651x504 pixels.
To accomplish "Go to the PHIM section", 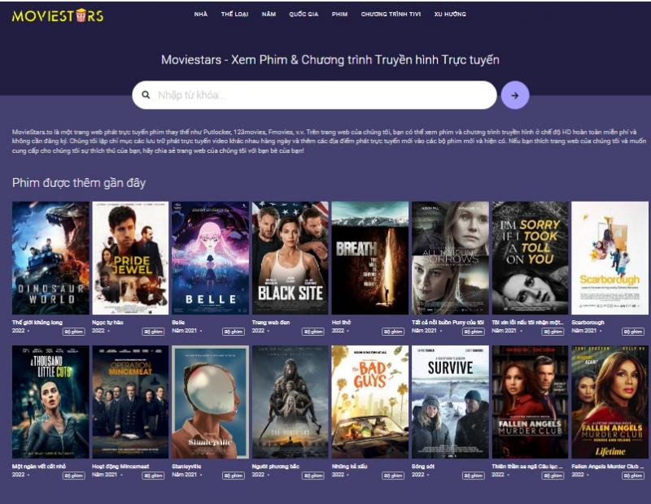I will [339, 14].
